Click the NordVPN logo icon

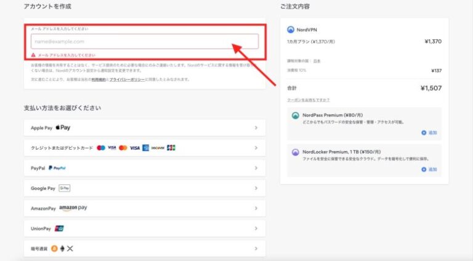pyautogui.click(x=291, y=29)
